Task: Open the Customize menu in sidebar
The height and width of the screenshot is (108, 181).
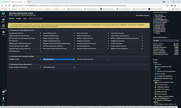Action: [x=3, y=27]
